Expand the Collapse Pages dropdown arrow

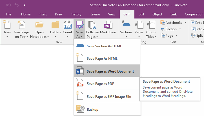click(x=97, y=37)
